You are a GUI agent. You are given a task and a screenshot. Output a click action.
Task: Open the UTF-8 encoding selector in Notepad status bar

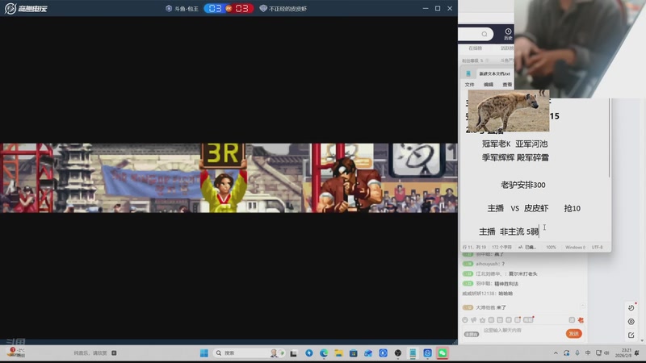tap(597, 248)
